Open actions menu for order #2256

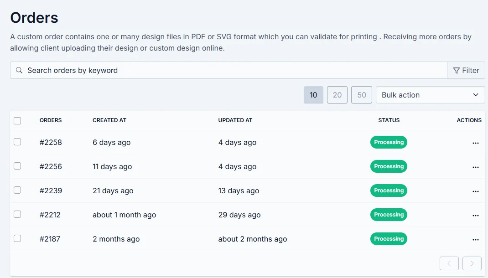(475, 167)
